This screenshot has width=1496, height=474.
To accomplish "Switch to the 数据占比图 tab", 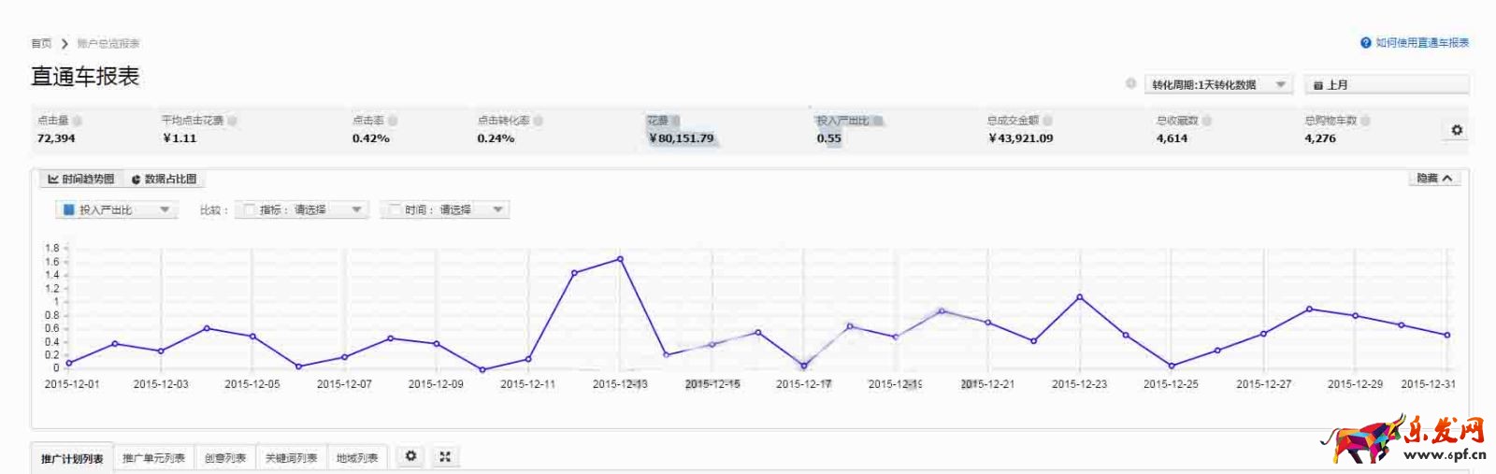I will coord(165,179).
